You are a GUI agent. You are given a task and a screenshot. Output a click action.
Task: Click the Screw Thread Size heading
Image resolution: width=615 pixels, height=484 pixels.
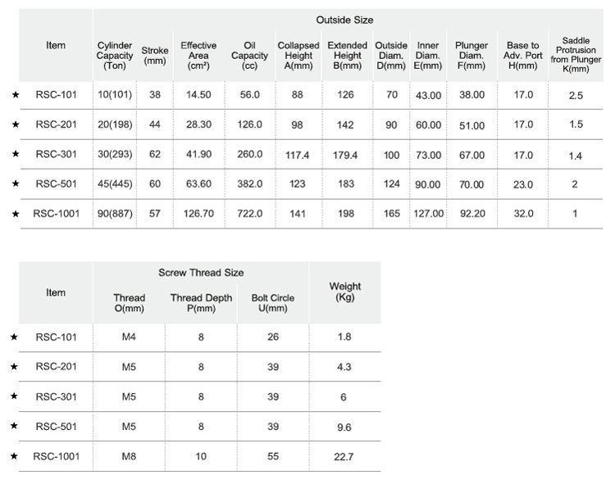(201, 273)
